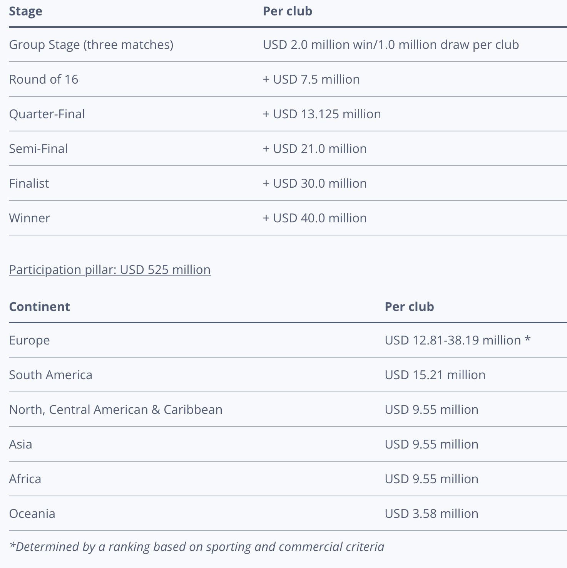Select the Oceania USD 3.58 million value
567x568 pixels.
432,514
